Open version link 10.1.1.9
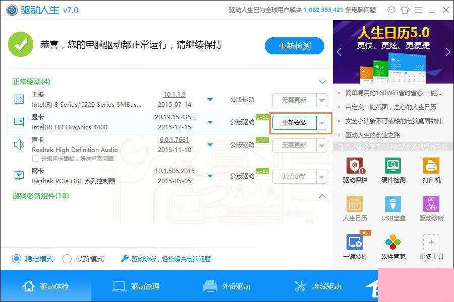 (175, 95)
